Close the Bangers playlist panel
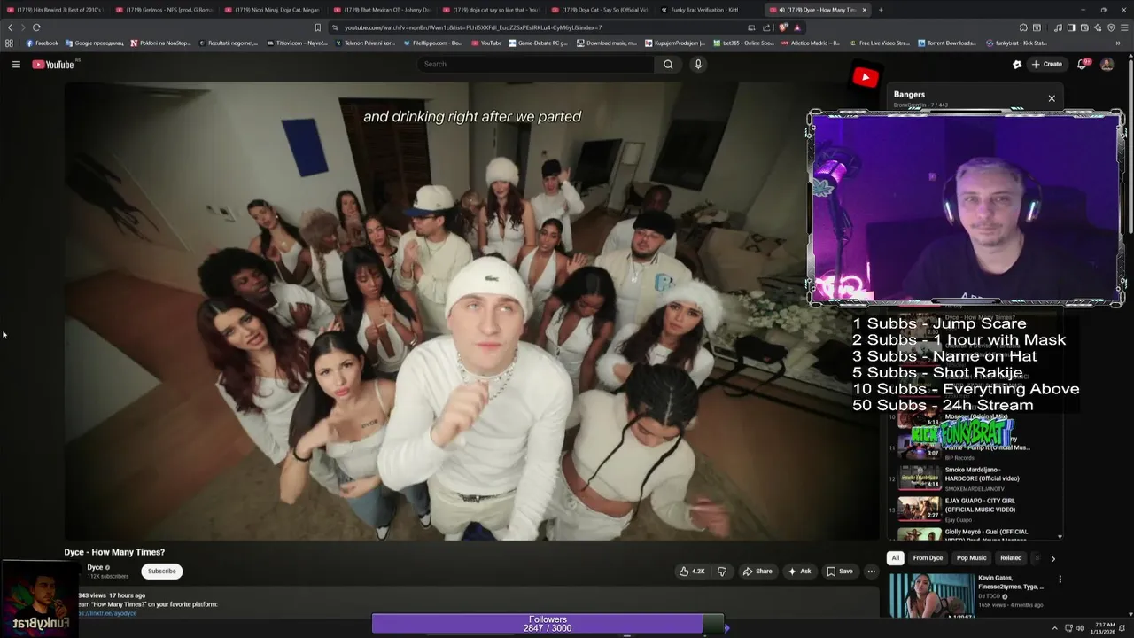The image size is (1134, 638). tap(1052, 98)
